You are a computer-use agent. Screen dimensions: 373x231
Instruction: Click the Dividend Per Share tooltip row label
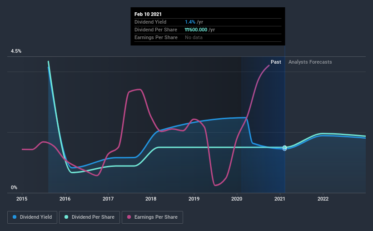155,30
